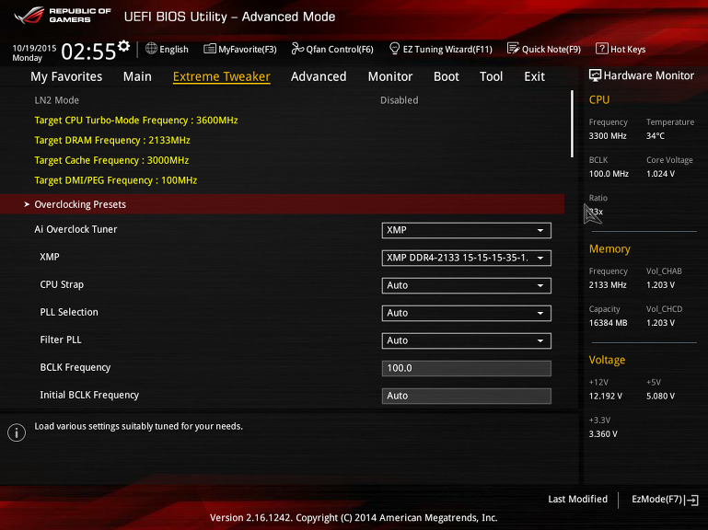Click the Core Voltage 1.024 V value
The width and height of the screenshot is (708, 530).
tap(661, 174)
